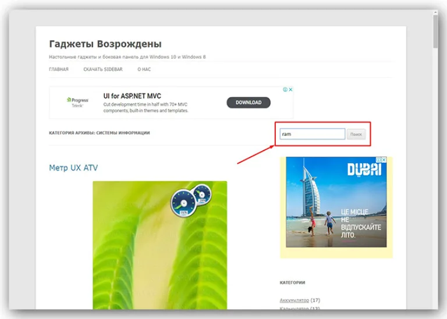Close the Dubai ad with its X icon
The image size is (447, 319).
click(384, 160)
